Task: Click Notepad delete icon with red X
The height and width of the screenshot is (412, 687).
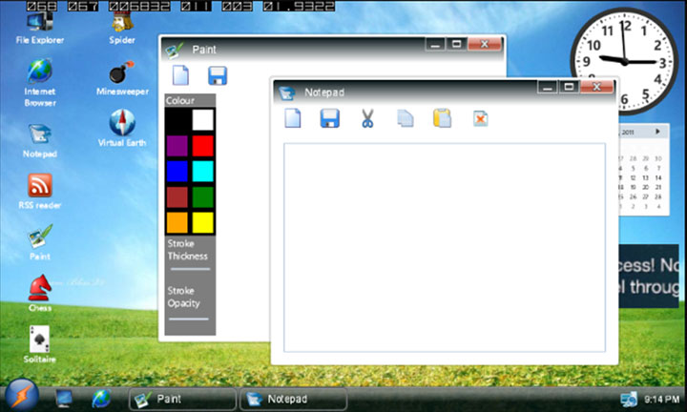Action: pyautogui.click(x=481, y=118)
